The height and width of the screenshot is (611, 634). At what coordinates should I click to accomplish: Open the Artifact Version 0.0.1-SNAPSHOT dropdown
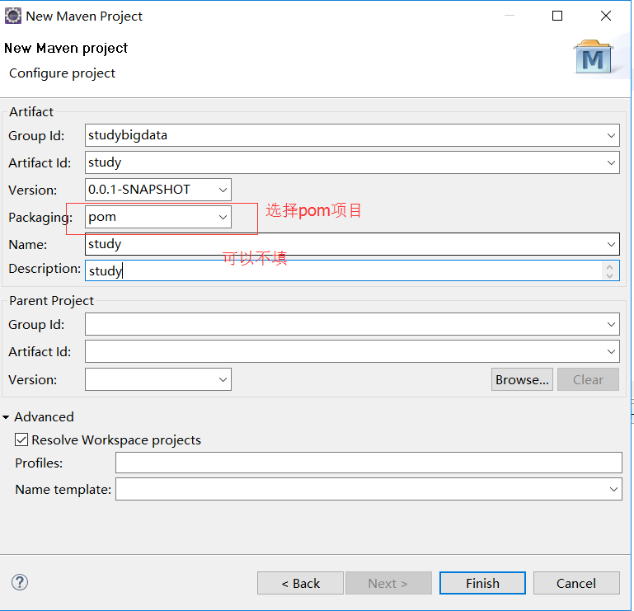coord(223,190)
